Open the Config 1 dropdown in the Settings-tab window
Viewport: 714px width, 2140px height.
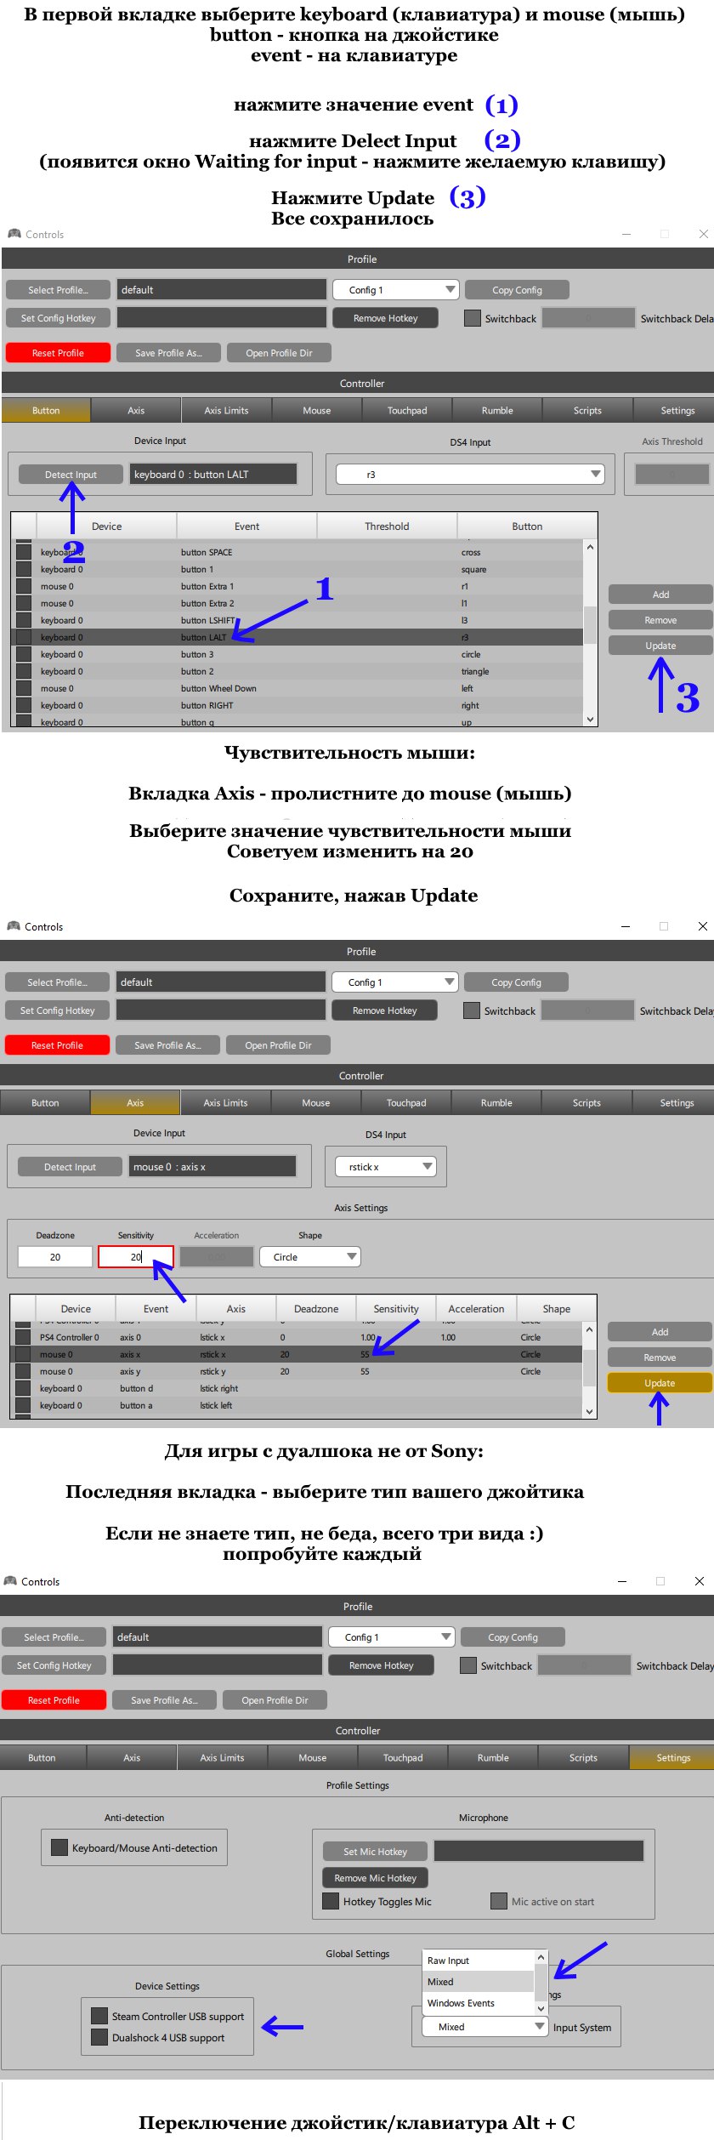(391, 1637)
